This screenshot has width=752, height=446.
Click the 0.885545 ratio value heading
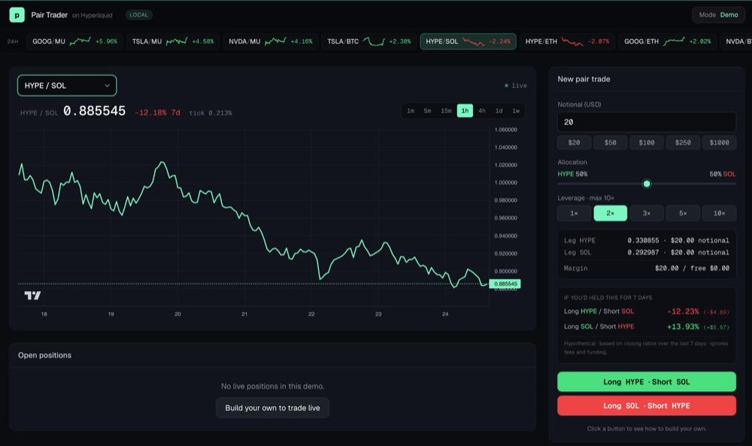coord(95,111)
